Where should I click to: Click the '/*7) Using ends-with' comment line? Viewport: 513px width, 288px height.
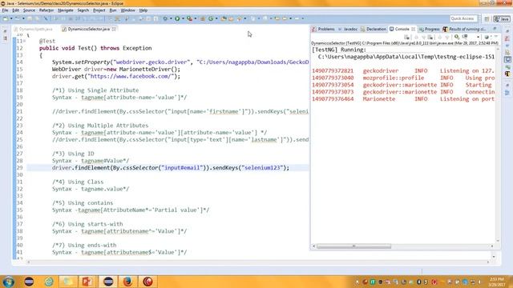coord(84,245)
